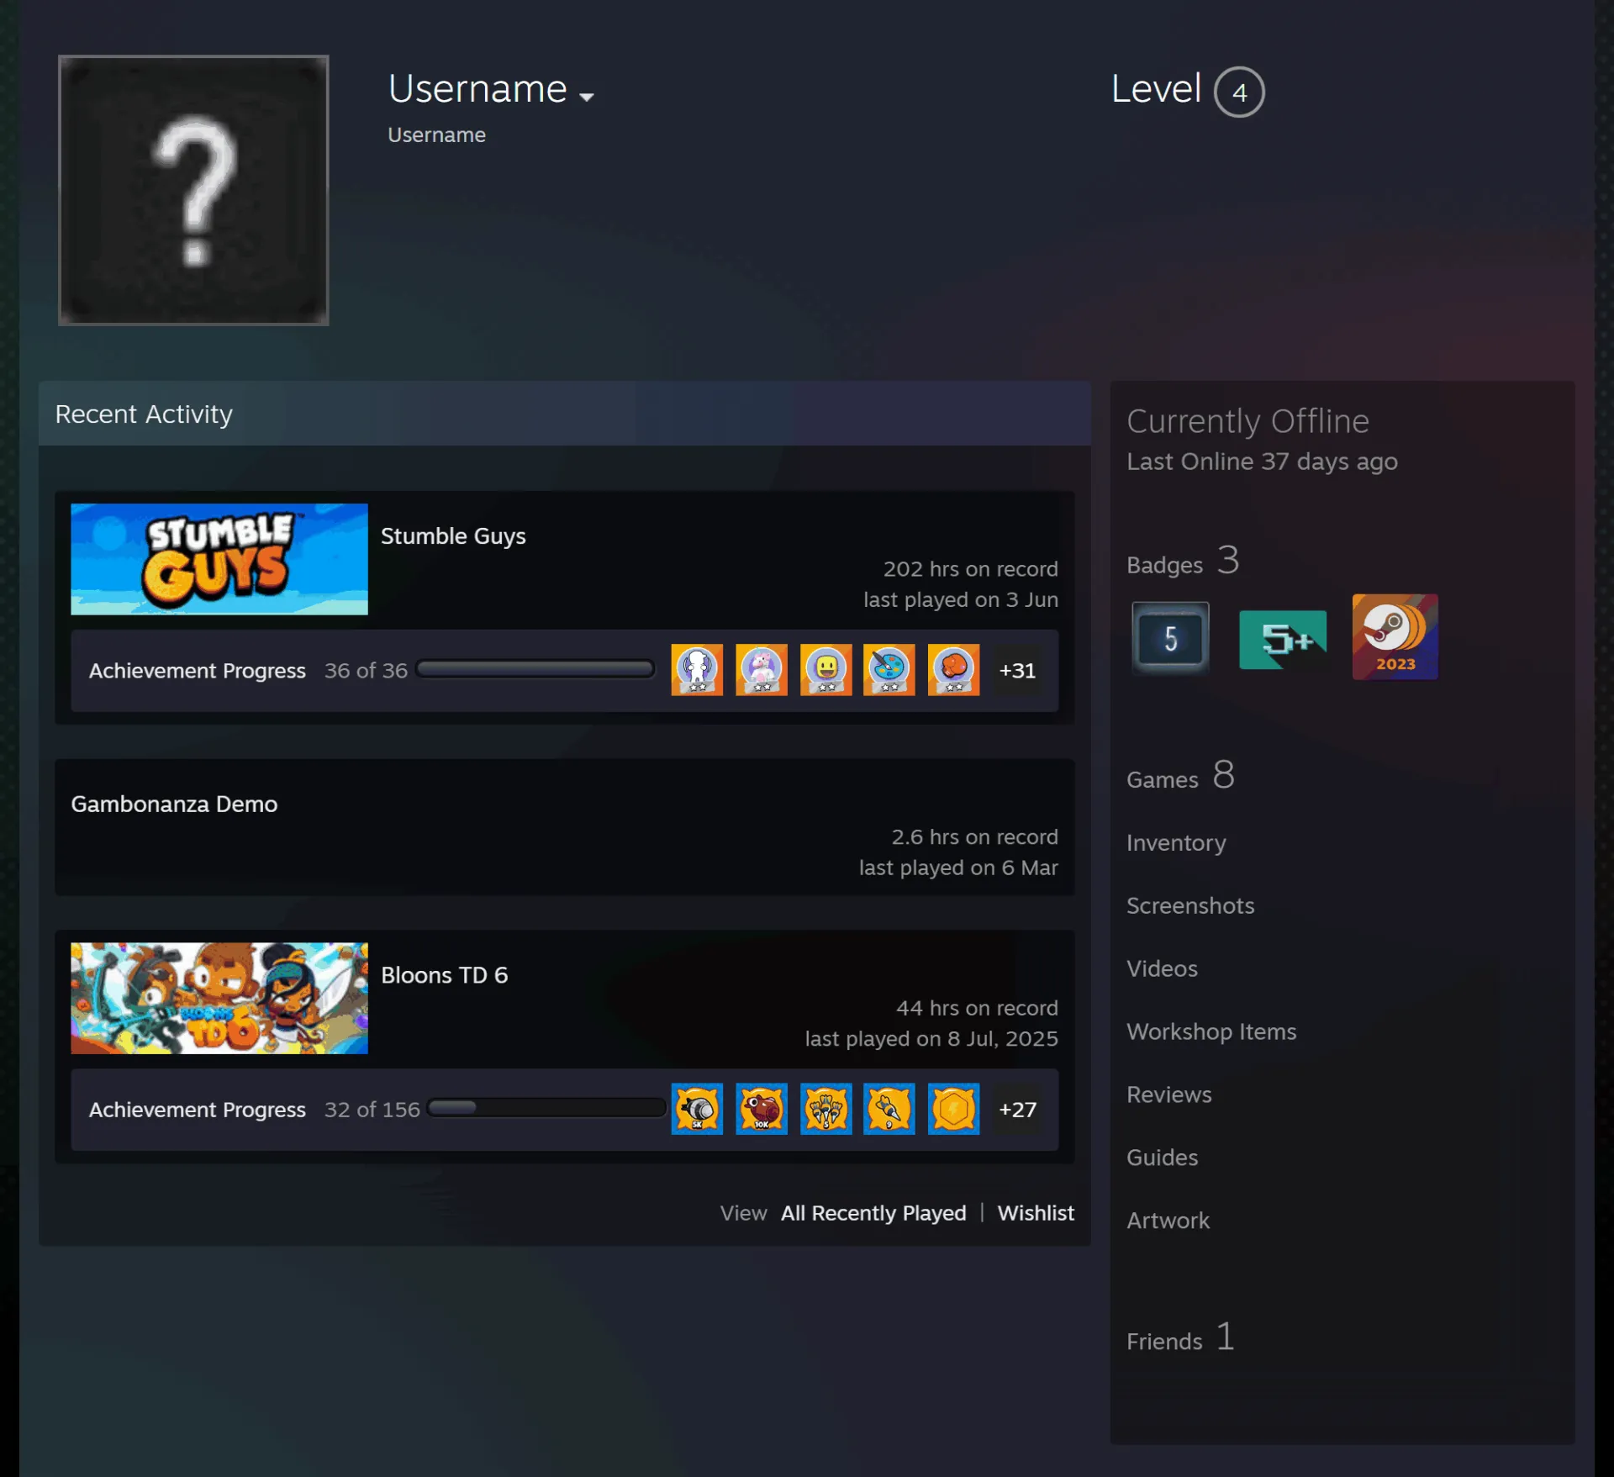View All Recently Played games

873,1213
